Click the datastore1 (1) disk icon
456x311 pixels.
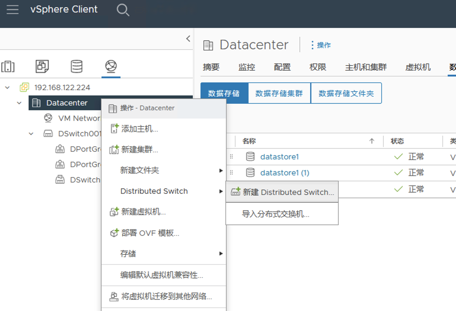[x=250, y=172]
